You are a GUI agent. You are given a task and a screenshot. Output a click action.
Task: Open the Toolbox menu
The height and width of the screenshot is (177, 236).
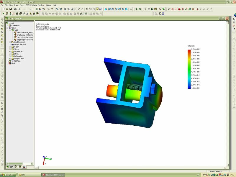(x=41, y=5)
